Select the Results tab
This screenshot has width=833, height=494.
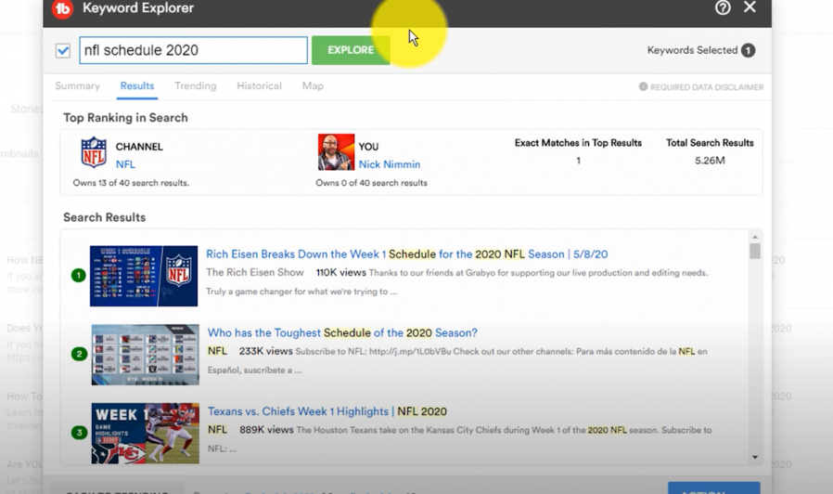point(137,86)
